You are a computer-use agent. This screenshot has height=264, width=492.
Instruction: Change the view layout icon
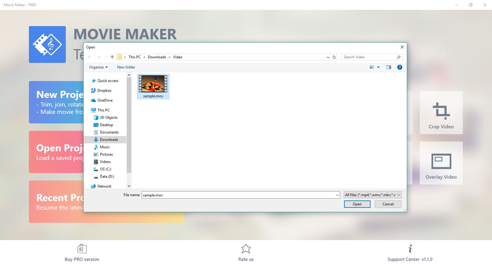pyautogui.click(x=372, y=67)
